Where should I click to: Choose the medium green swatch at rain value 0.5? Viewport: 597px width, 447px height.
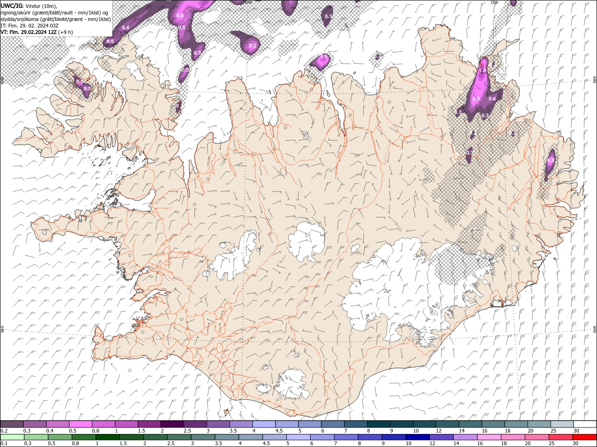(60, 438)
